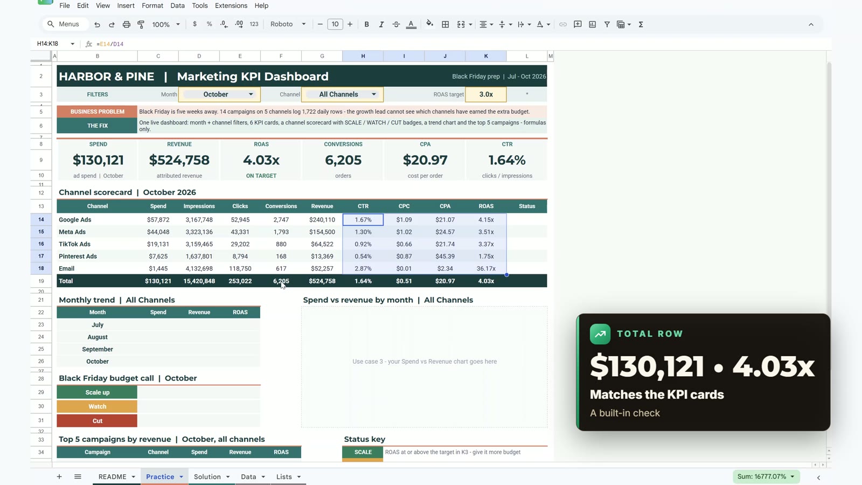862x485 pixels.
Task: Click the Undo icon
Action: click(97, 24)
